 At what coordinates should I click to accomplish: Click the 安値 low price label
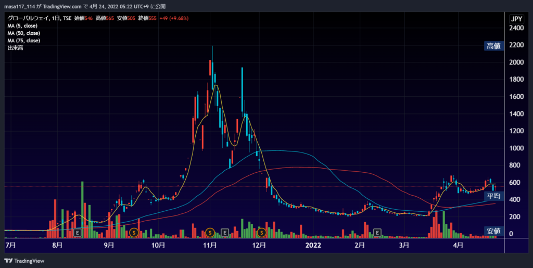click(493, 231)
